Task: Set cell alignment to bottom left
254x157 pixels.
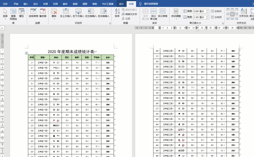Action: (x=228, y=19)
